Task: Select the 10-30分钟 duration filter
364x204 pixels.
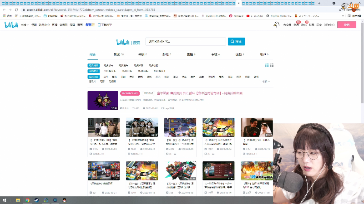Action: [x=126, y=71]
